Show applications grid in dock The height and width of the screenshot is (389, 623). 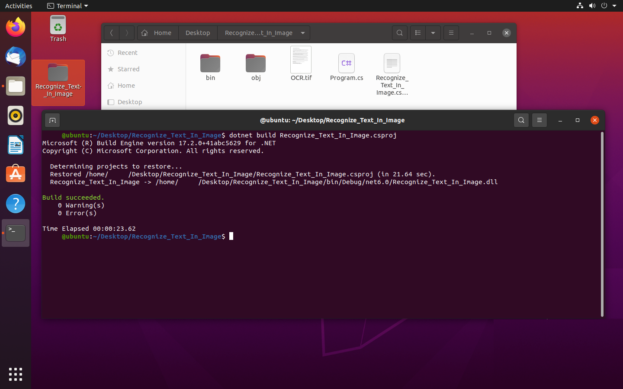tap(16, 374)
